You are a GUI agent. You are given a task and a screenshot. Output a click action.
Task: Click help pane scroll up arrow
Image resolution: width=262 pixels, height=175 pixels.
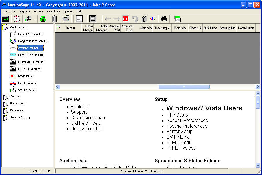coord(258,94)
